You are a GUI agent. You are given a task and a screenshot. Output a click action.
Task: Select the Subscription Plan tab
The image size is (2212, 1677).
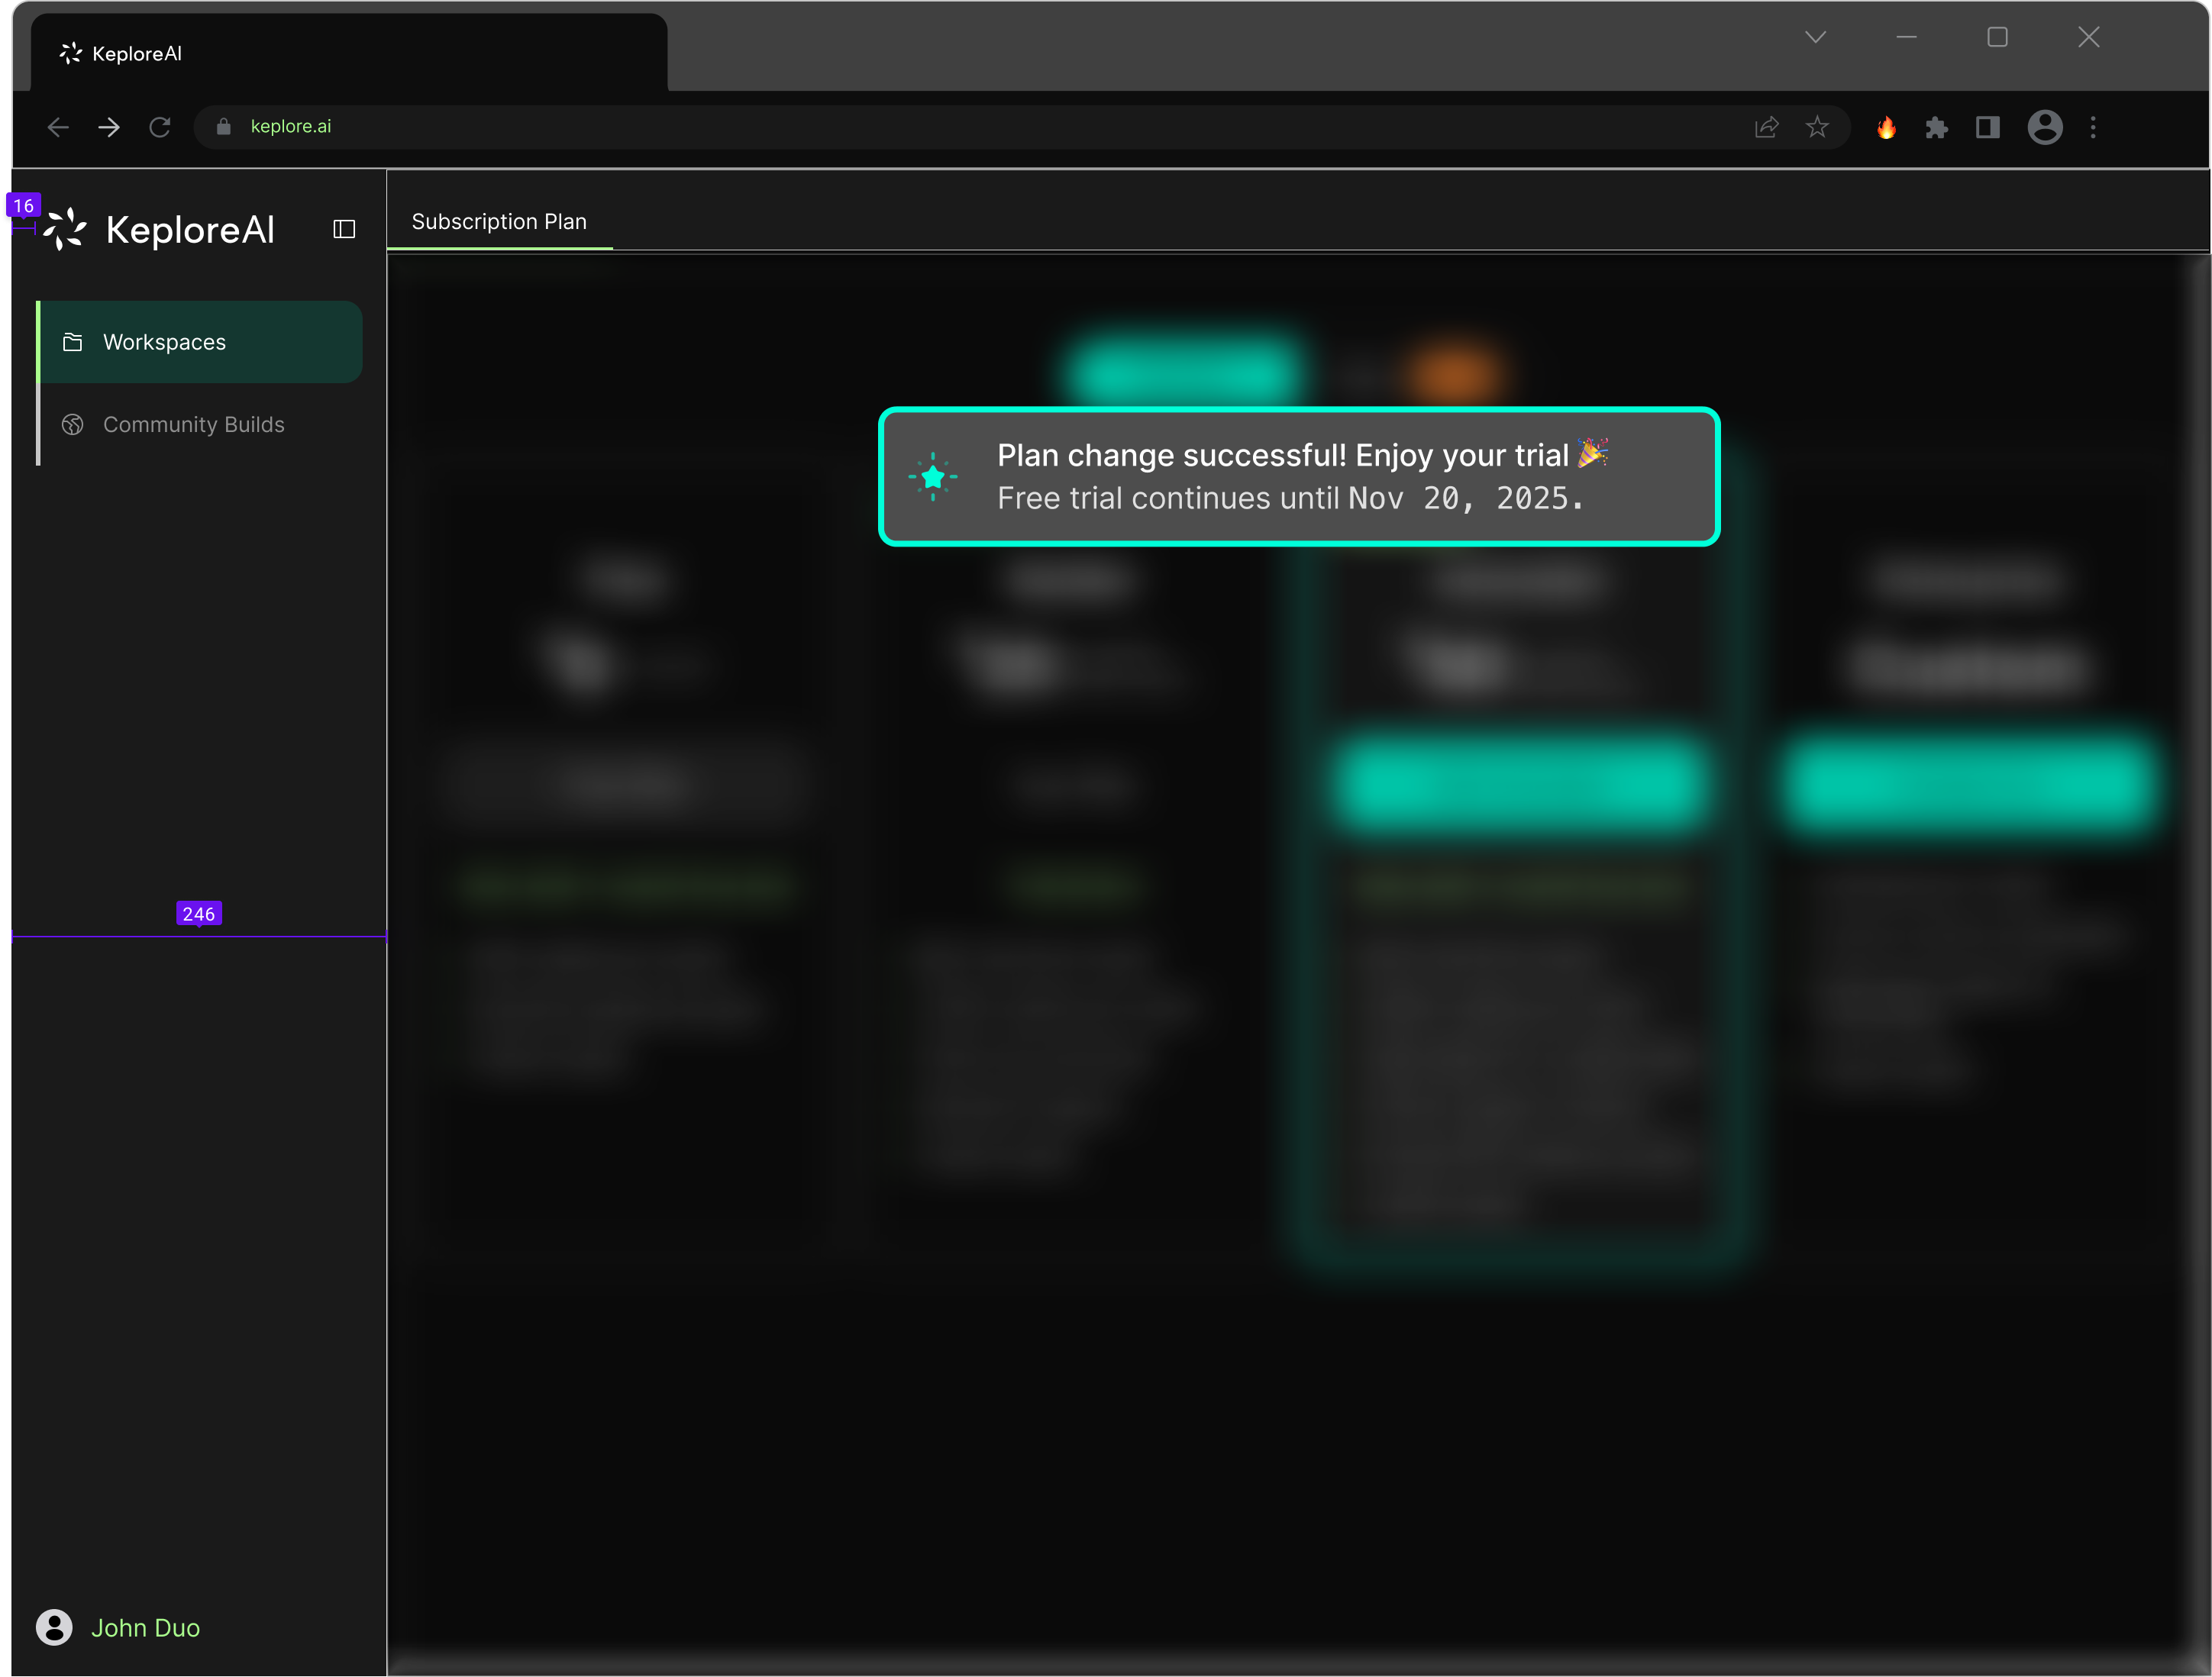click(499, 222)
